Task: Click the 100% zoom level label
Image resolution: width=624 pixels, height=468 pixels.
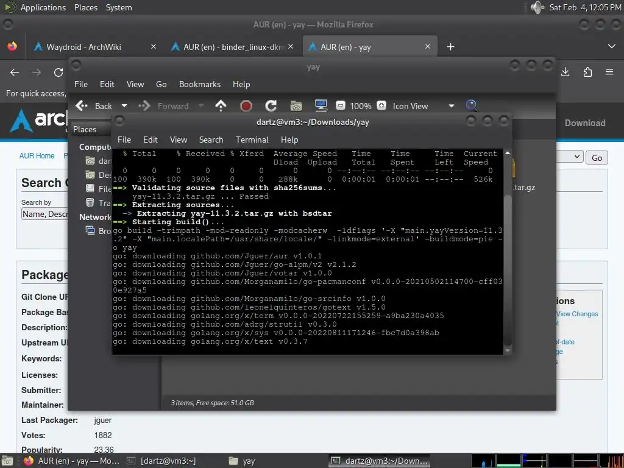Action: (361, 106)
